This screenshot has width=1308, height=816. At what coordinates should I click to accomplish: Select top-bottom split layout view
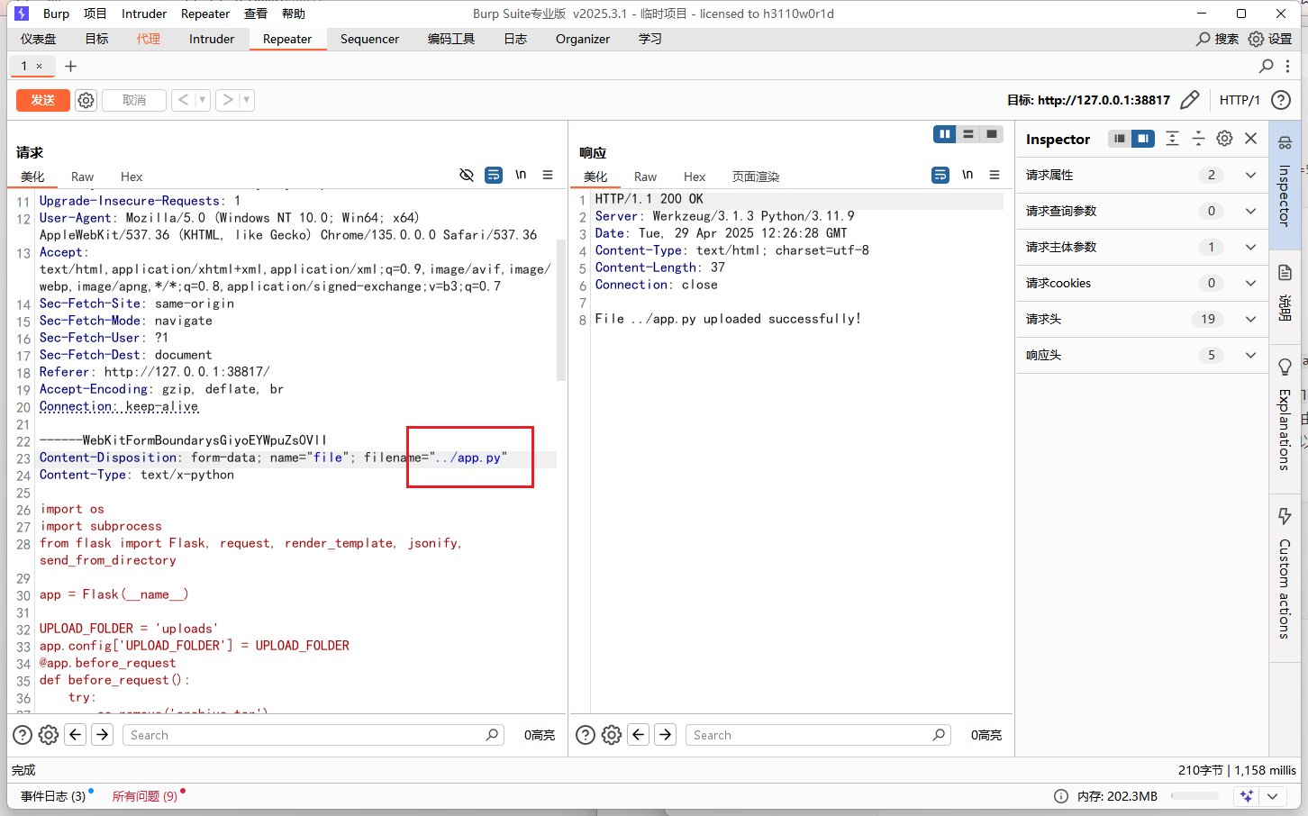[x=968, y=134]
